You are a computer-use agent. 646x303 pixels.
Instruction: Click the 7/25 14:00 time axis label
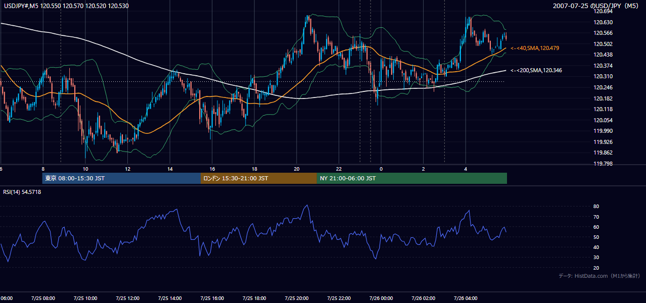(170, 298)
